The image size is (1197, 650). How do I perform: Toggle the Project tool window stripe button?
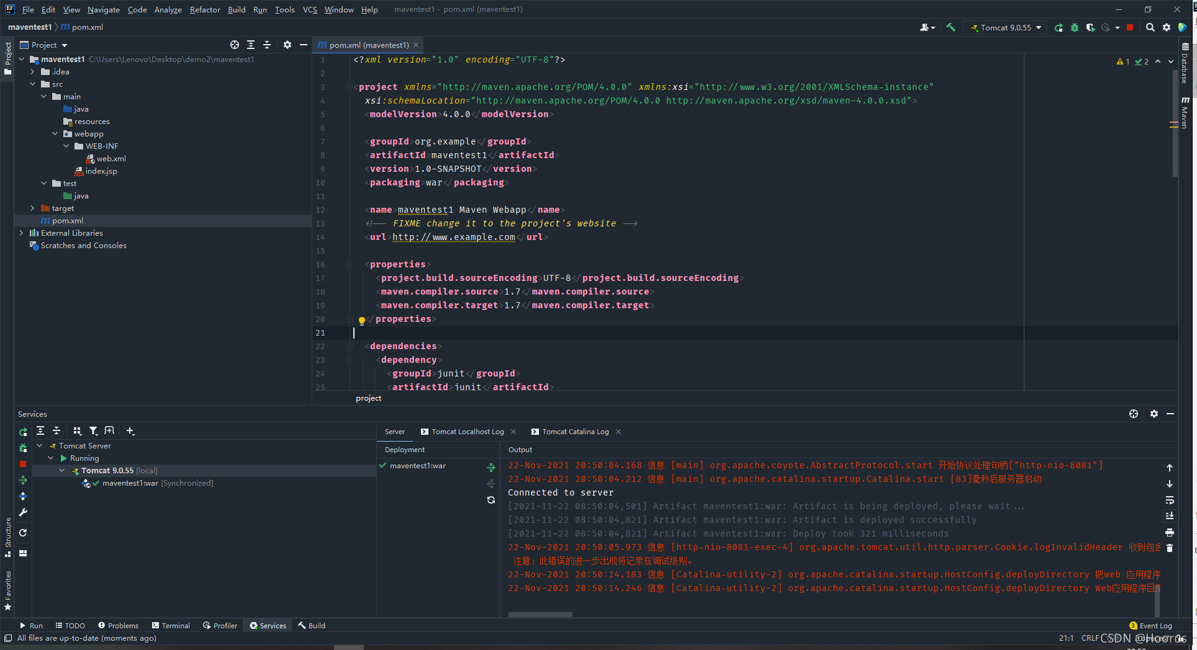pyautogui.click(x=7, y=58)
